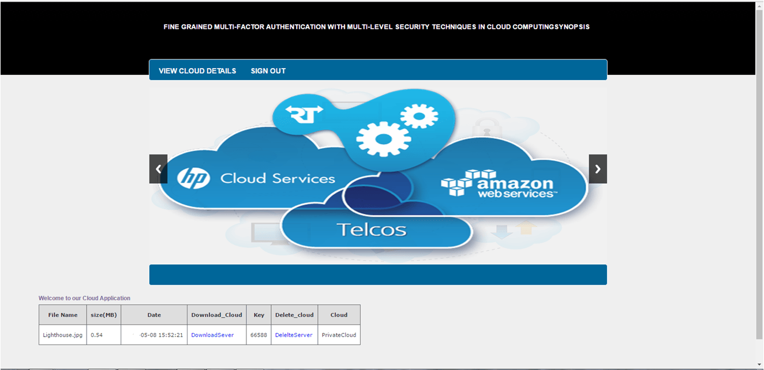Advance to the next slide with the right arrow

pos(598,169)
